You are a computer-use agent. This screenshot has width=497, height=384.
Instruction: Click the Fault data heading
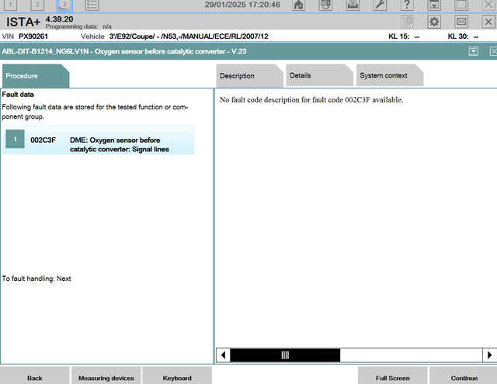click(18, 95)
